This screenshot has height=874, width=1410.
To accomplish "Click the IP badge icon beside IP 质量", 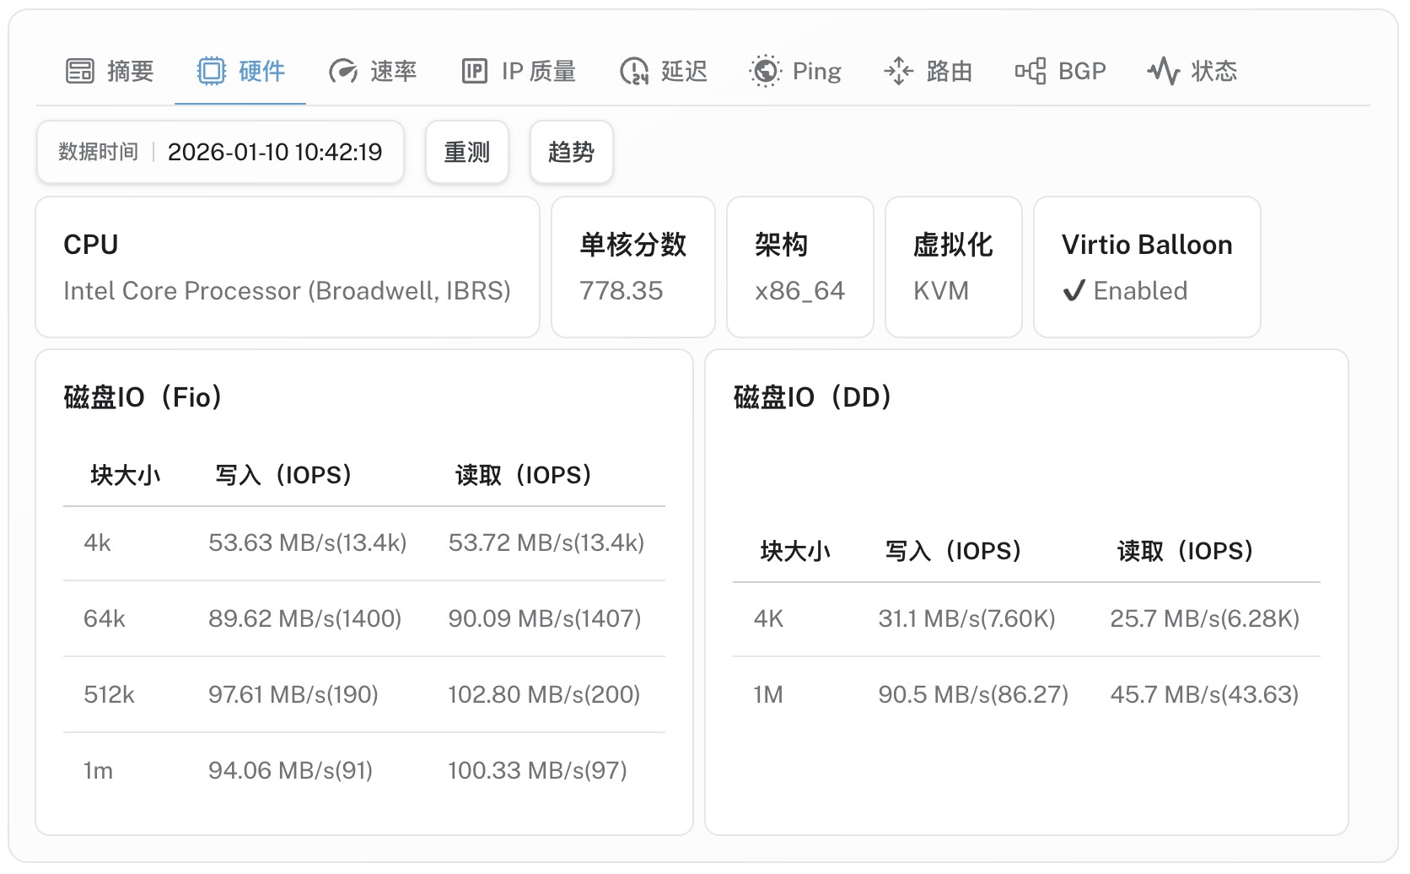I will point(476,71).
